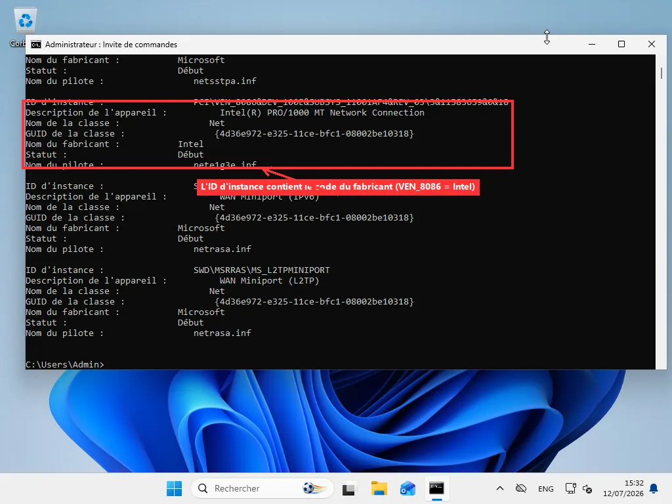Click the Command Prompt vertical scrollbar thumb

click(x=661, y=73)
